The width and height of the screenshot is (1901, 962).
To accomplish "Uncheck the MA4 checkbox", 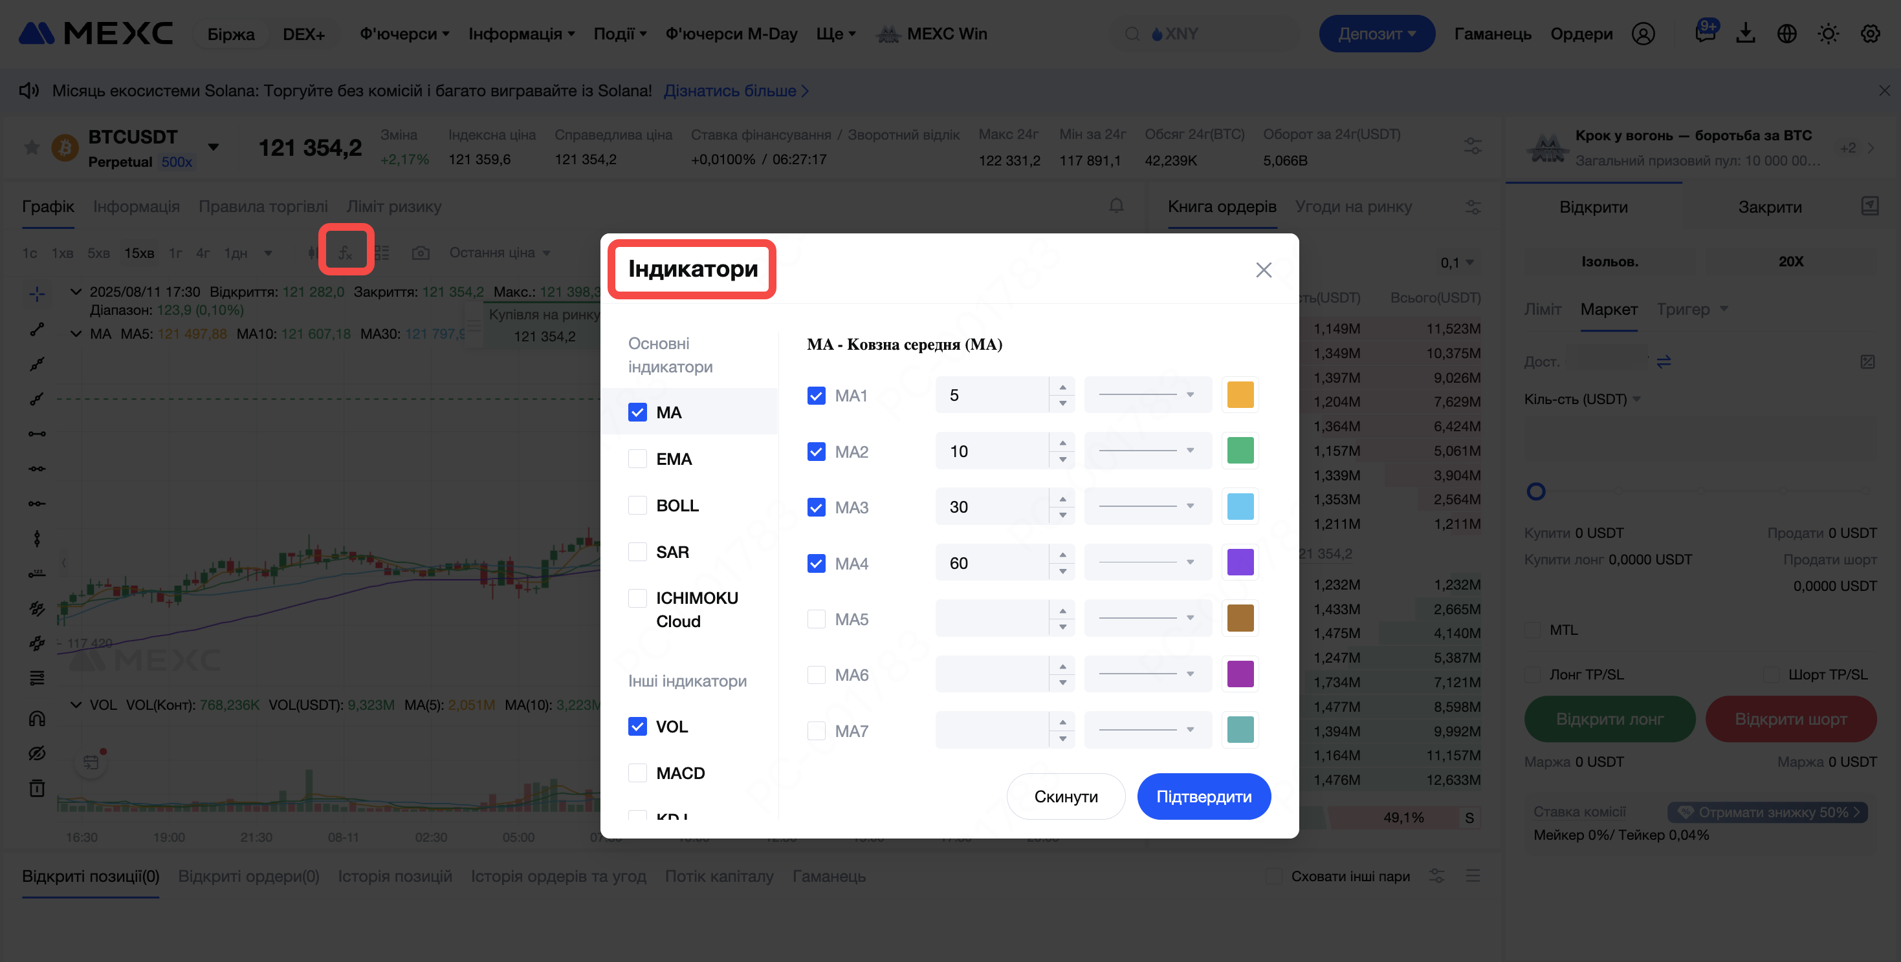I will click(816, 563).
